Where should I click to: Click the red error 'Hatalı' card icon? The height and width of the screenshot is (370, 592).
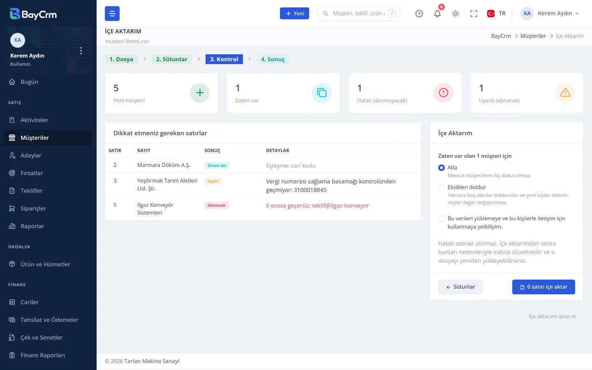coord(444,93)
